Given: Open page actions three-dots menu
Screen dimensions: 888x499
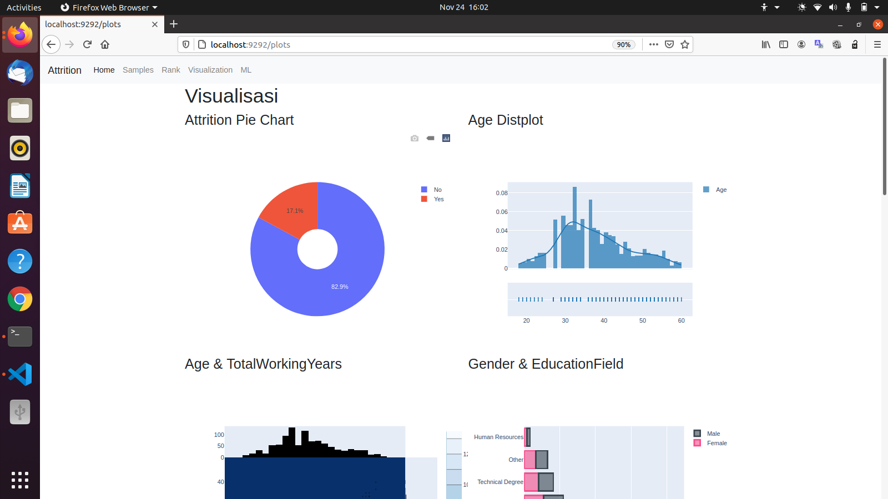Looking at the screenshot, I should click(654, 44).
